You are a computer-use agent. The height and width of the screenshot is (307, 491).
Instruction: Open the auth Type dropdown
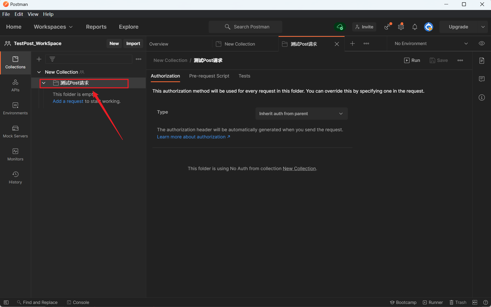301,114
